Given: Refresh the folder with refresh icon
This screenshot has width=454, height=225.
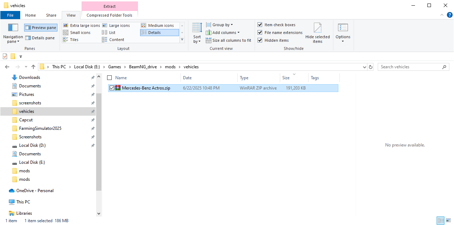Looking at the screenshot, I should tap(371, 67).
